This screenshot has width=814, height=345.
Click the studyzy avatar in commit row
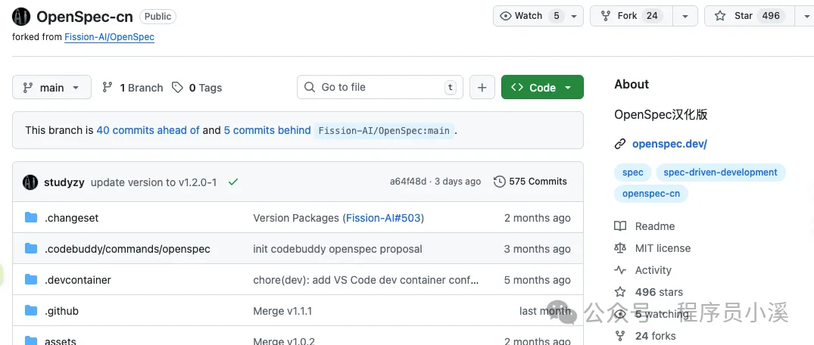(x=30, y=182)
